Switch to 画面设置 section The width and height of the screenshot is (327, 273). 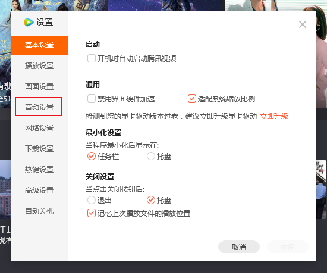click(39, 87)
